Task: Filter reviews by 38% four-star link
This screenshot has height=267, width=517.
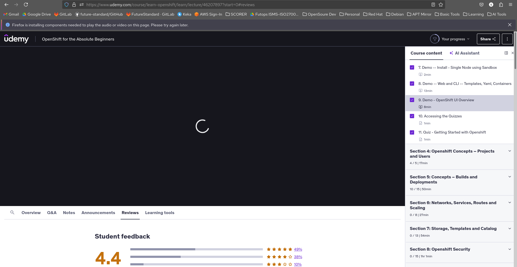Action: [298, 257]
